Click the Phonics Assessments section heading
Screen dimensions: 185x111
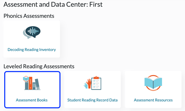tap(29, 16)
